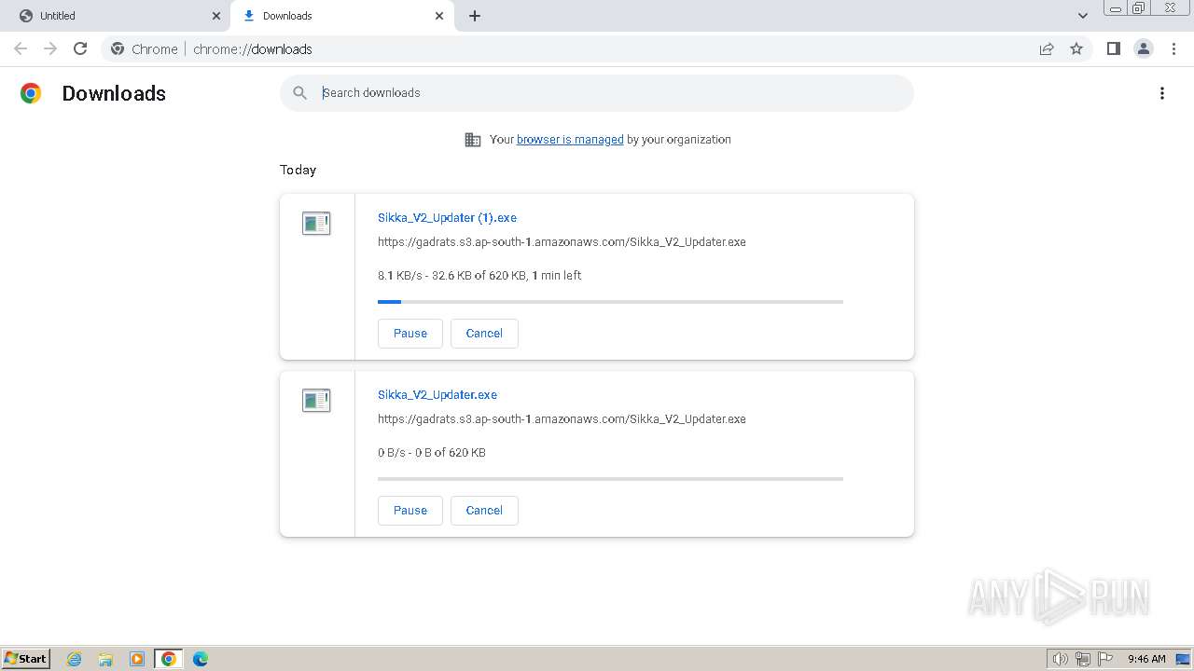This screenshot has width=1194, height=671.
Task: Open Chrome's three-dot browser menu
Action: pyautogui.click(x=1173, y=48)
